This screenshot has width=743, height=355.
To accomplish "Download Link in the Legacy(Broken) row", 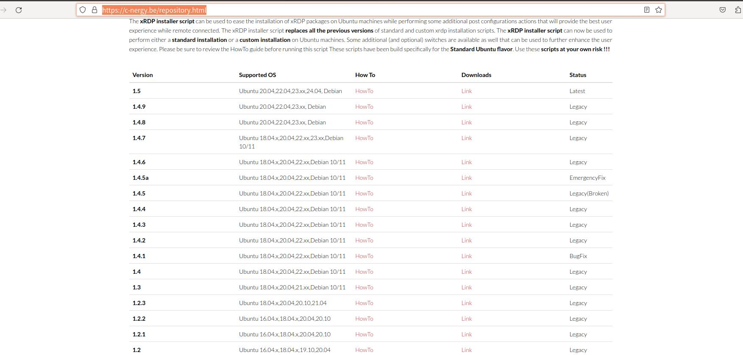I will tap(467, 193).
